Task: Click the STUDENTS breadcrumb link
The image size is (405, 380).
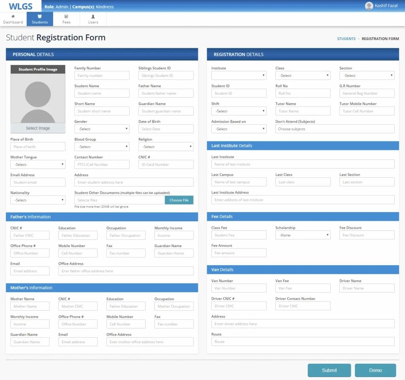Action: coord(346,39)
